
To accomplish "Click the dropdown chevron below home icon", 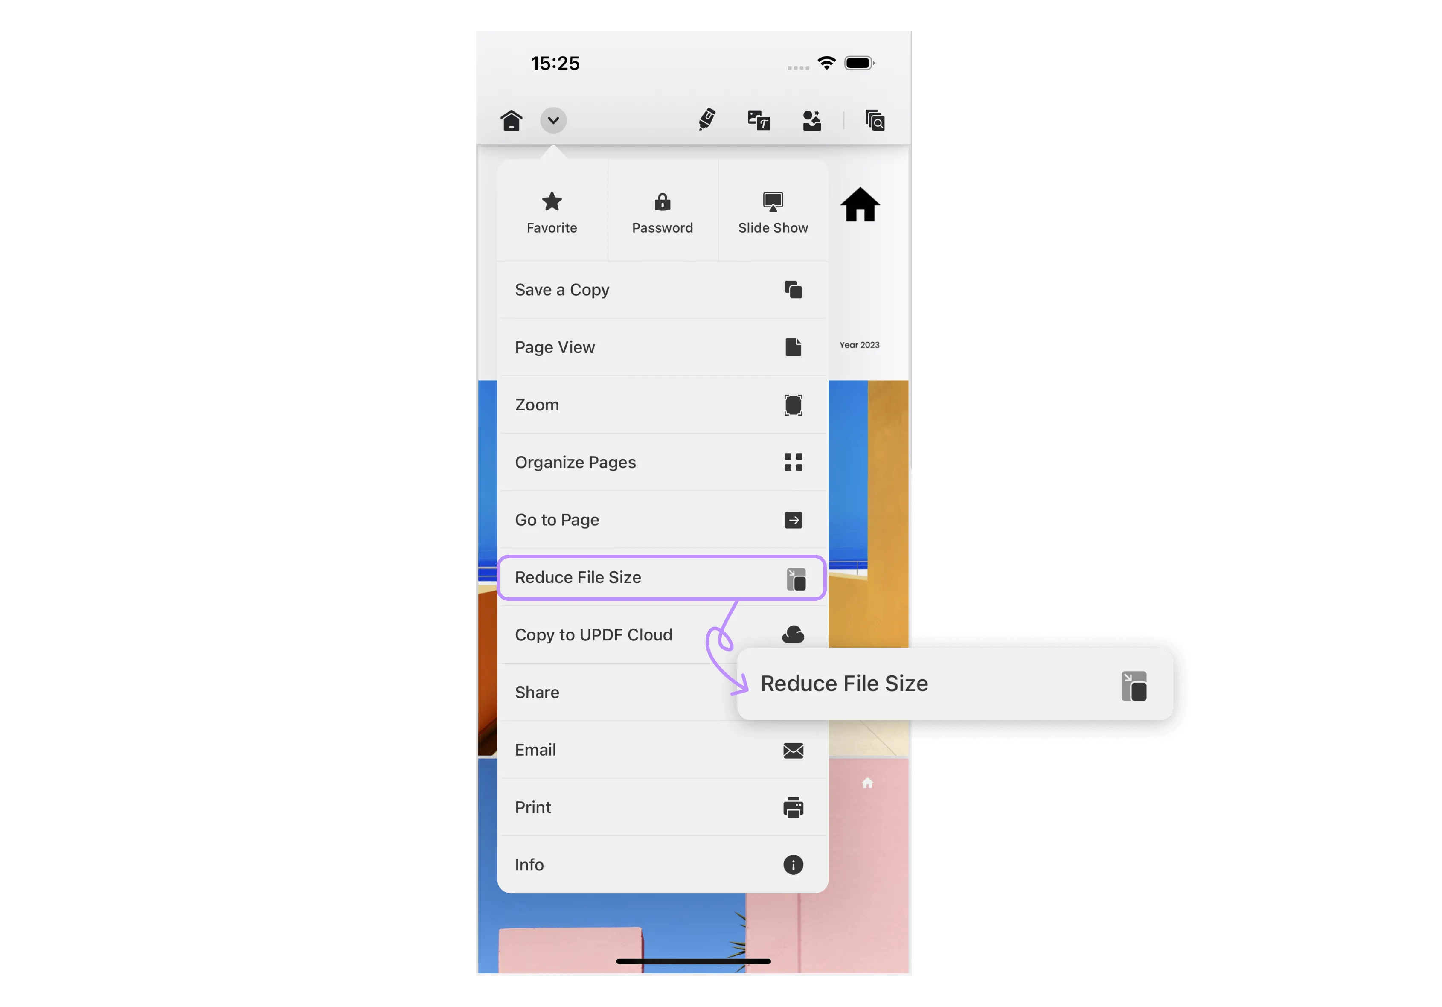I will tap(553, 119).
